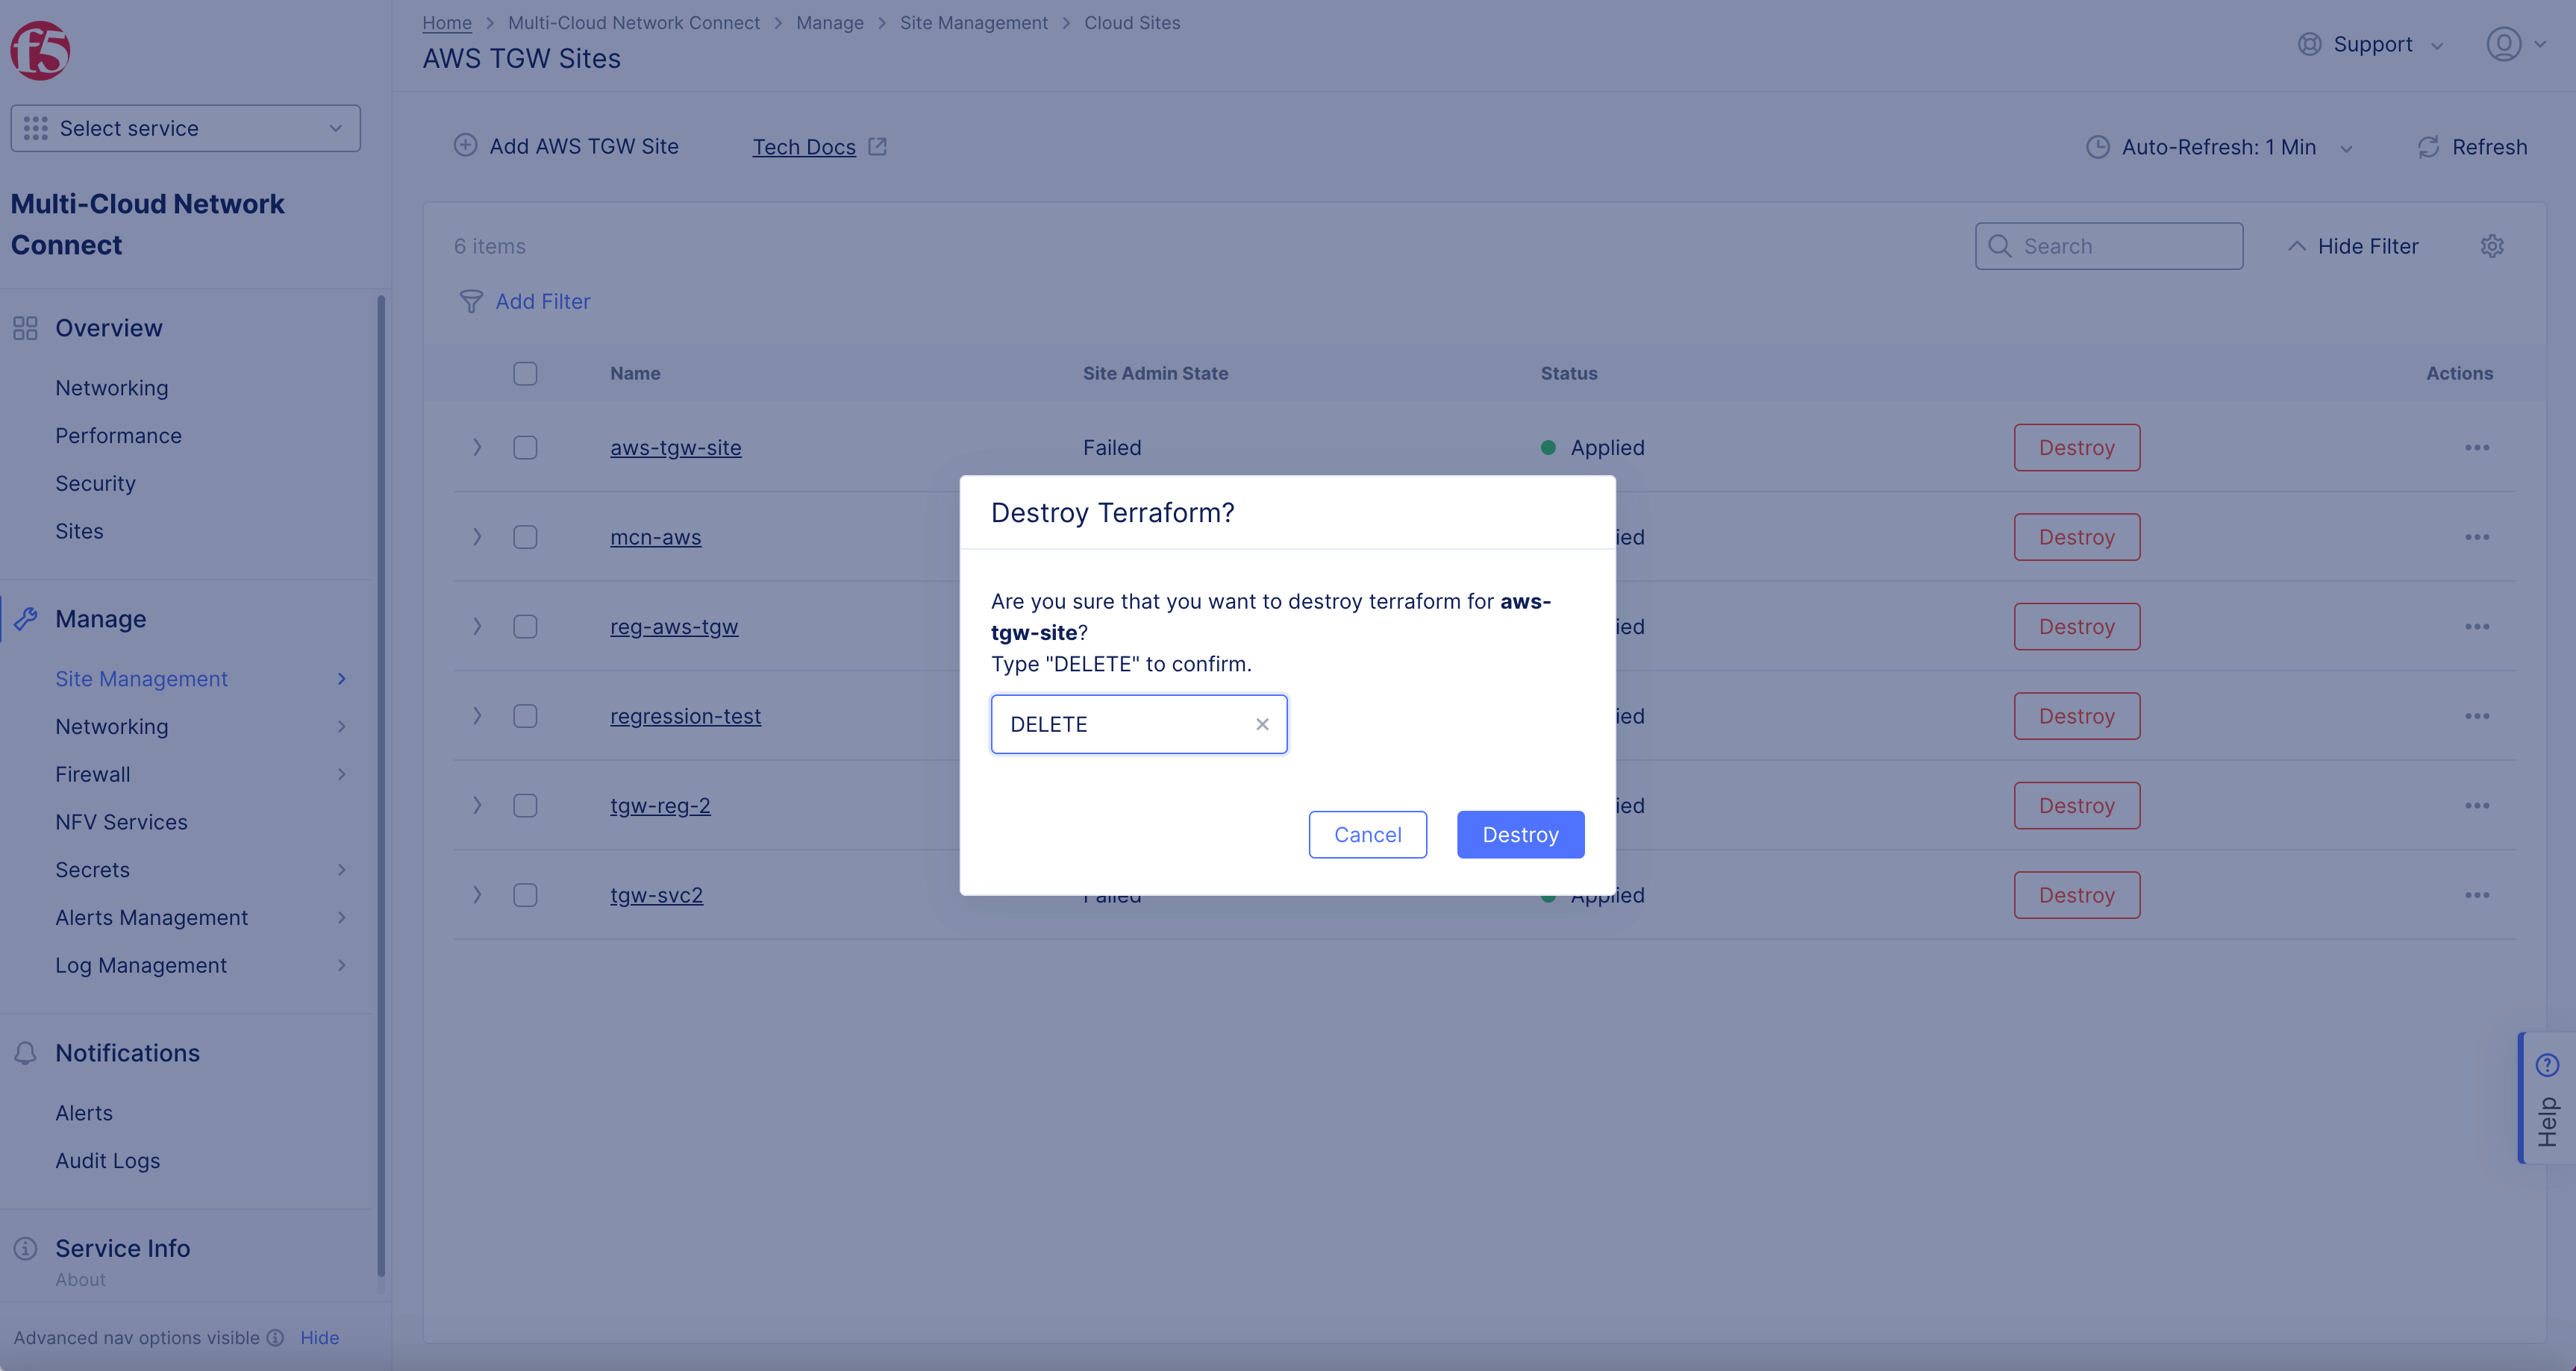Open the Select service dropdown
Screen dimensions: 2576x1371
pos(185,128)
